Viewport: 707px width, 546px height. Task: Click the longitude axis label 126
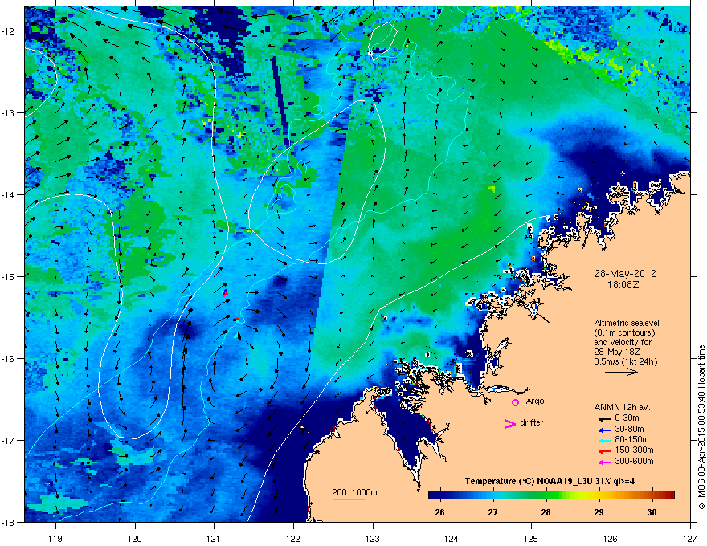click(611, 538)
